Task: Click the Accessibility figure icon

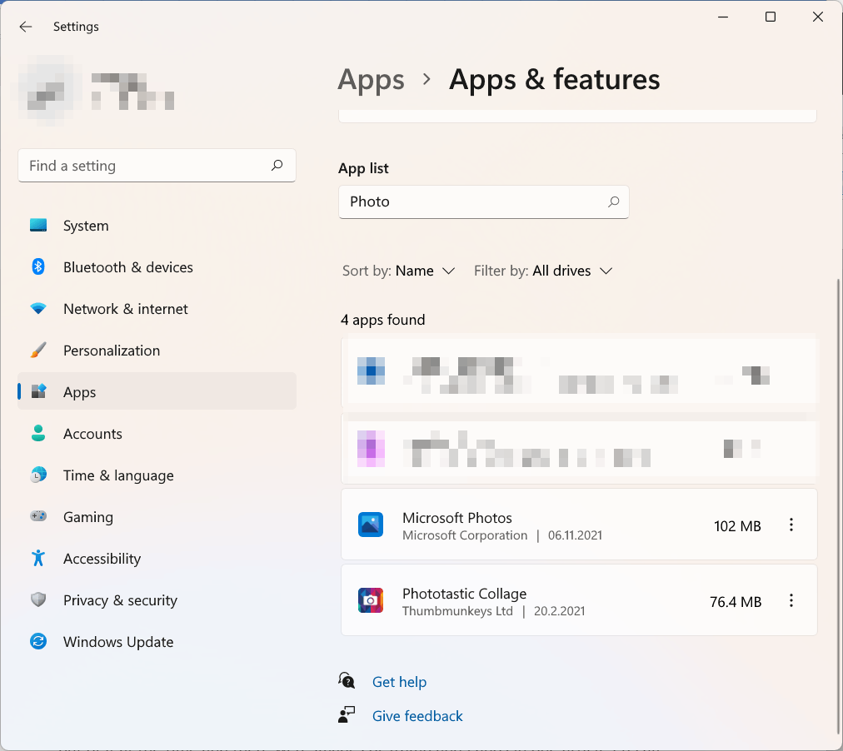Action: [38, 558]
